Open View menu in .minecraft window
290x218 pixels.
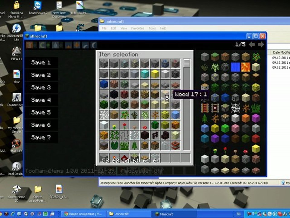(x=124, y=28)
